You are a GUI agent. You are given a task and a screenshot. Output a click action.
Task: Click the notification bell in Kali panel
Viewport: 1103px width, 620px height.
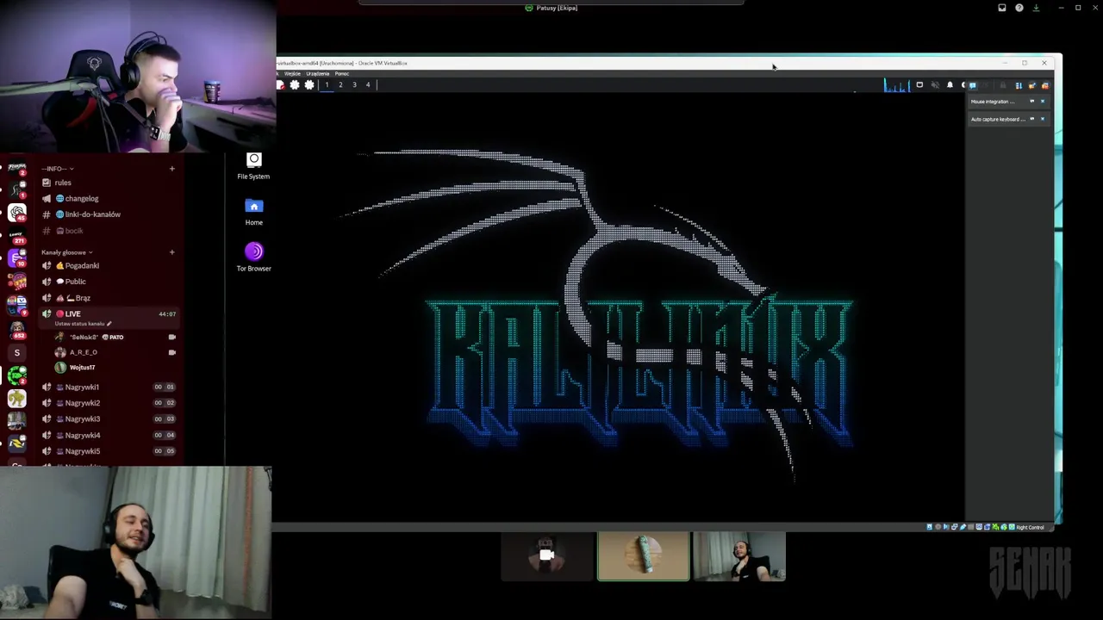(x=950, y=85)
